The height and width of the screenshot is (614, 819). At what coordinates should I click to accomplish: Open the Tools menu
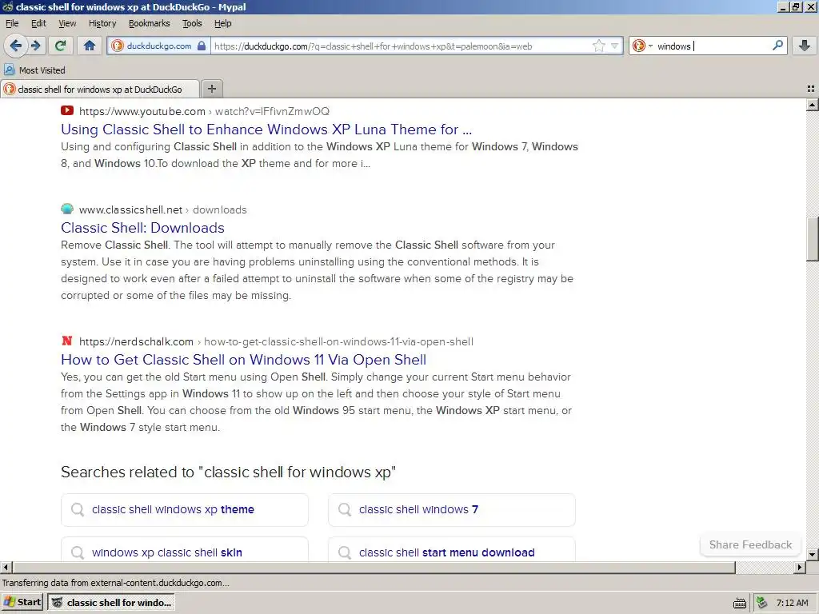192,23
